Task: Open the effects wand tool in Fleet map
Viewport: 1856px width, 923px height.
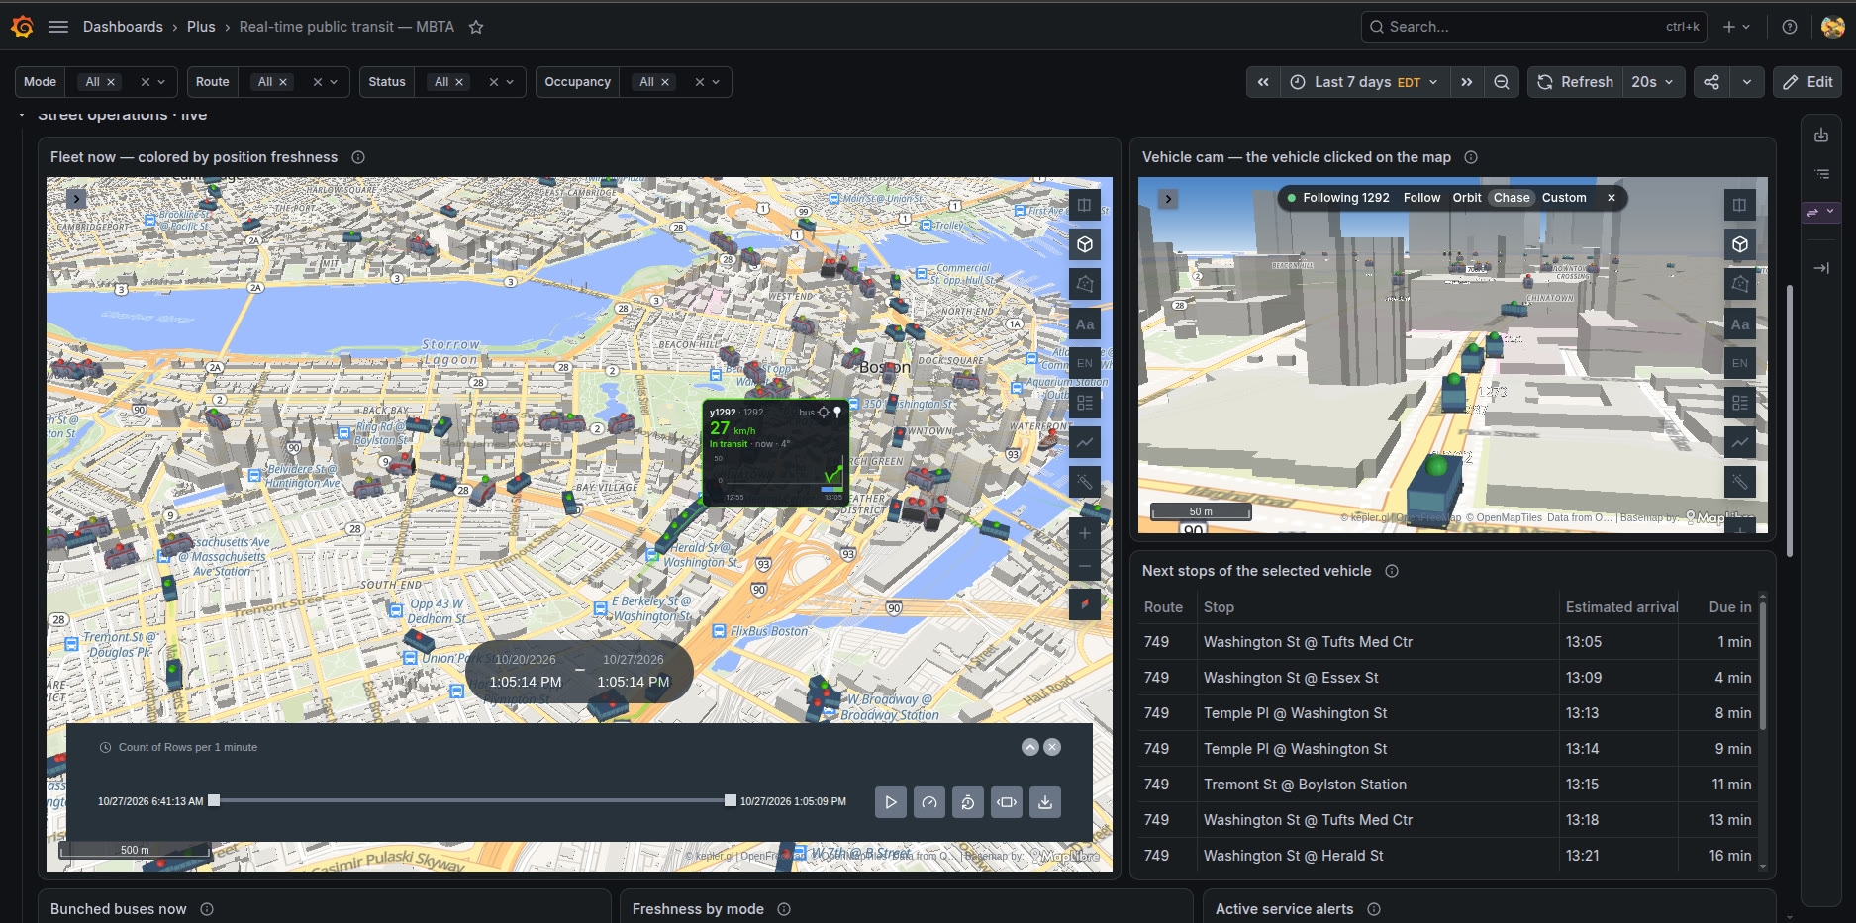Action: click(1085, 482)
